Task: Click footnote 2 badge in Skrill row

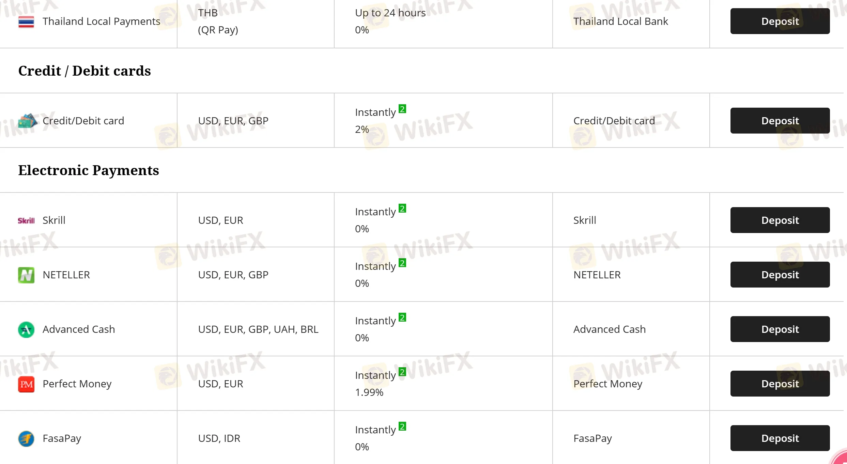Action: [x=402, y=208]
